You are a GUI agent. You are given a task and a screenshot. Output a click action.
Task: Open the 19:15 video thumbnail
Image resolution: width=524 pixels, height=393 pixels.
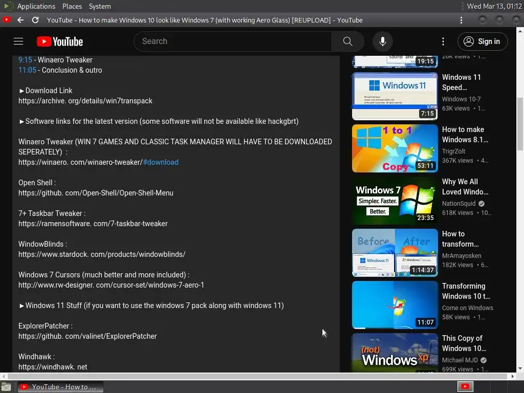tap(395, 62)
